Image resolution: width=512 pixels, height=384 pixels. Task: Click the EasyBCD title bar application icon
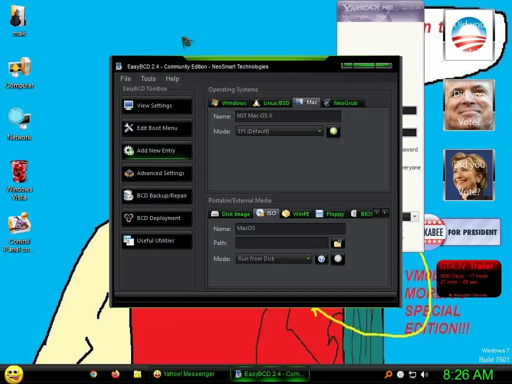[x=119, y=66]
